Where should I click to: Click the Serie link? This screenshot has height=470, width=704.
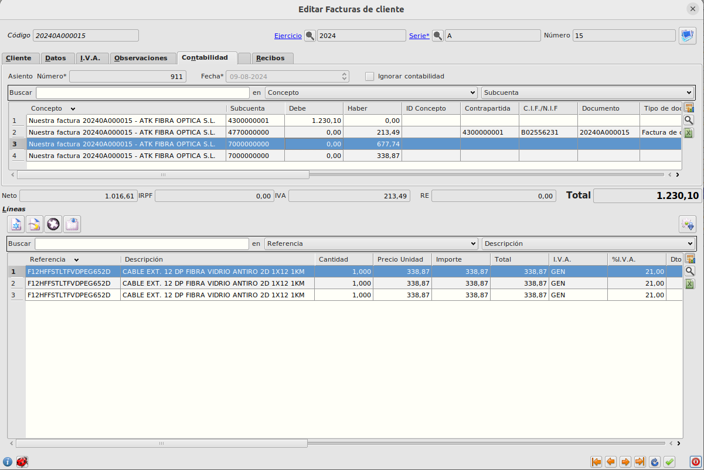[419, 36]
